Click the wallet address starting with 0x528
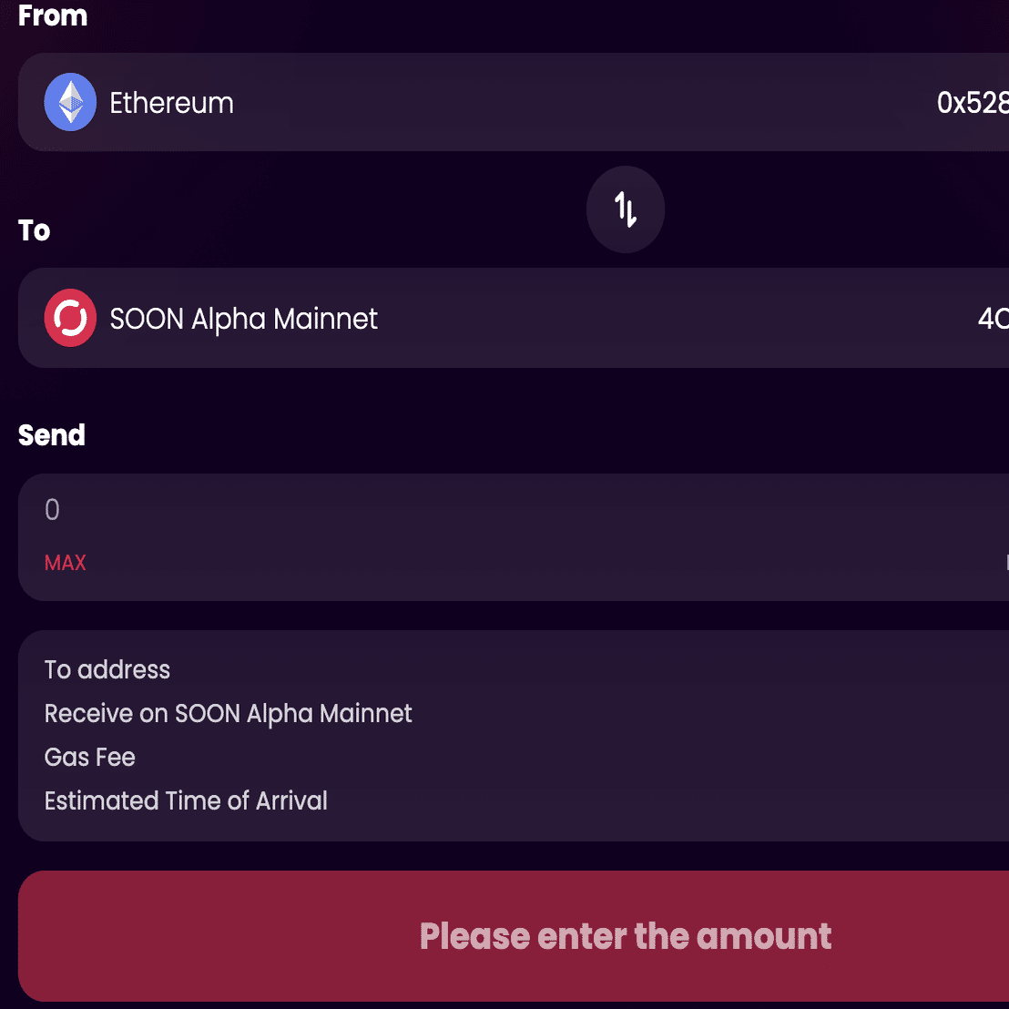This screenshot has width=1009, height=1009. pos(973,102)
